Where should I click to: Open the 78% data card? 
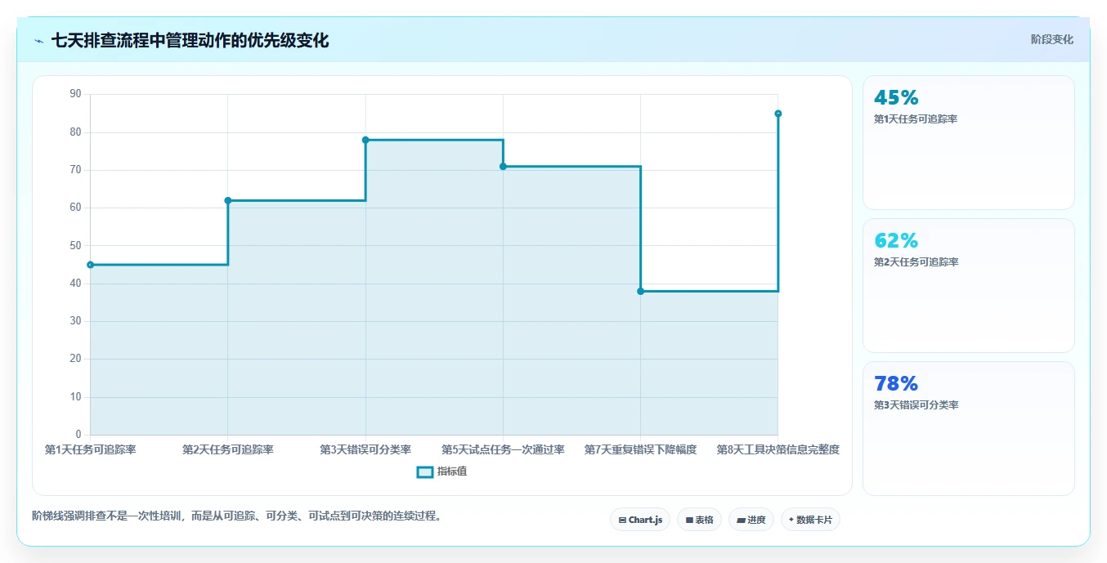point(969,429)
